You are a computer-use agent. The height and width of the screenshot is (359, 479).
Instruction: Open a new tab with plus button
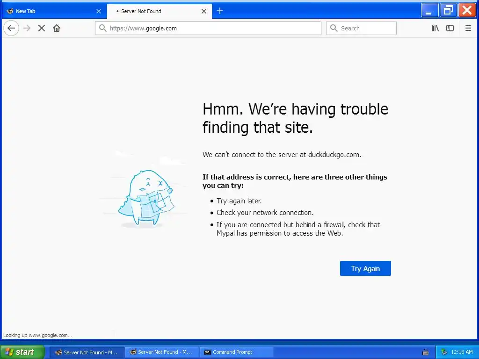click(x=220, y=11)
